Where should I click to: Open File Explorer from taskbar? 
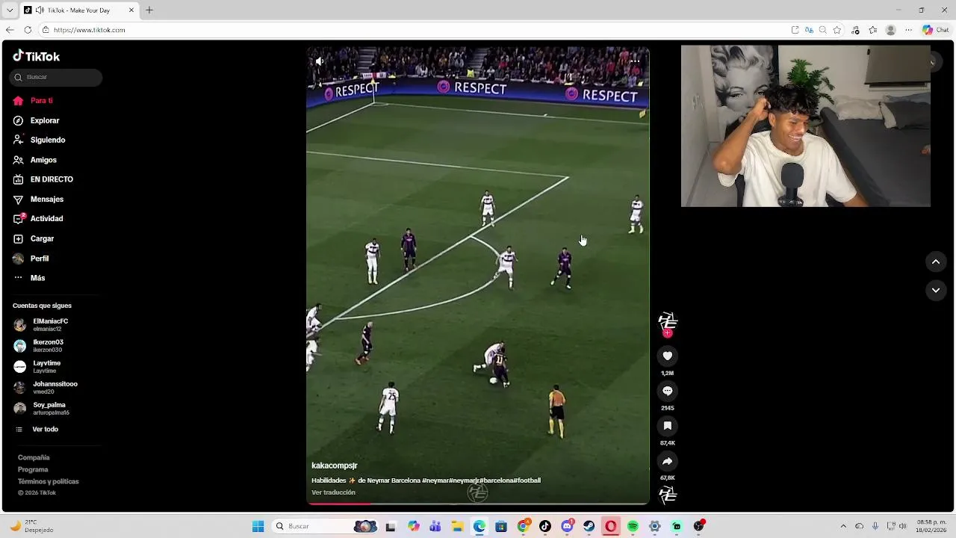click(x=457, y=527)
